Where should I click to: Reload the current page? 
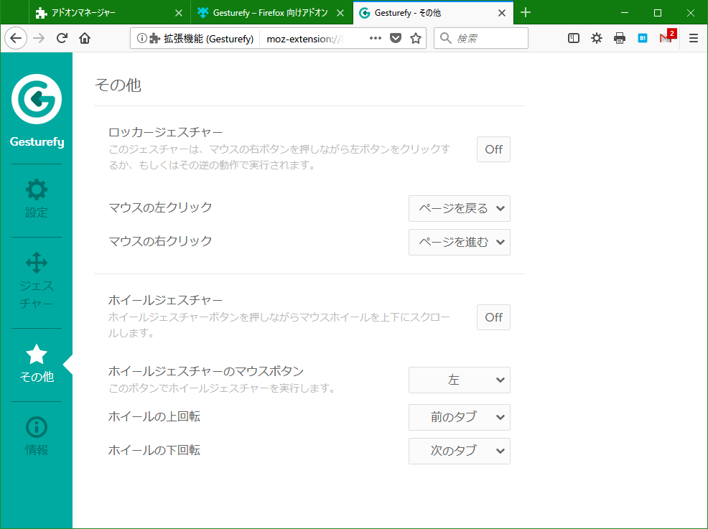pyautogui.click(x=62, y=38)
